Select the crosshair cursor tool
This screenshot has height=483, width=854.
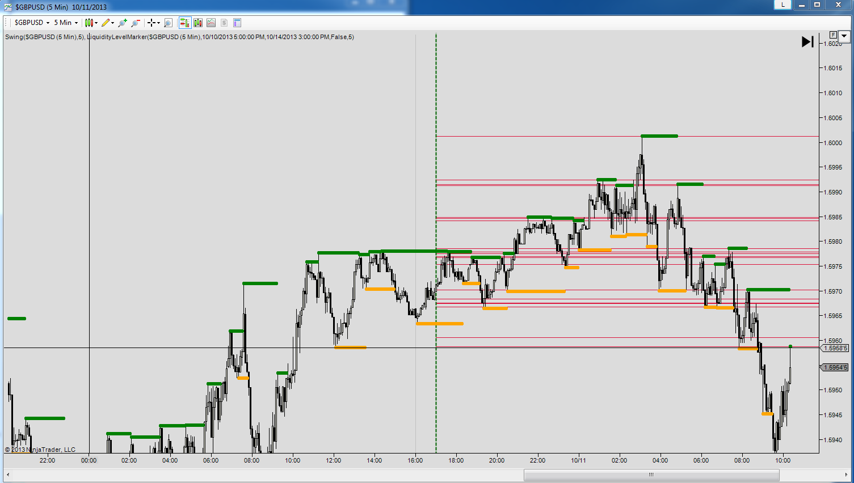pyautogui.click(x=151, y=23)
